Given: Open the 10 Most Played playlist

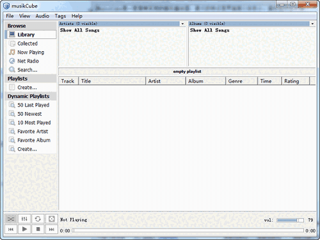Looking at the screenshot, I should pyautogui.click(x=34, y=123).
